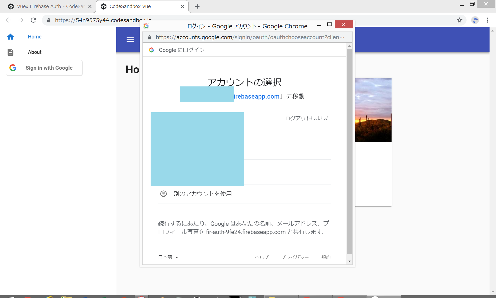Open the Chrome three-dot menu

point(487,20)
